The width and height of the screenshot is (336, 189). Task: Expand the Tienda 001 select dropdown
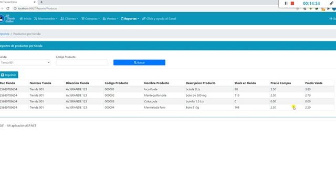pyautogui.click(x=25, y=62)
